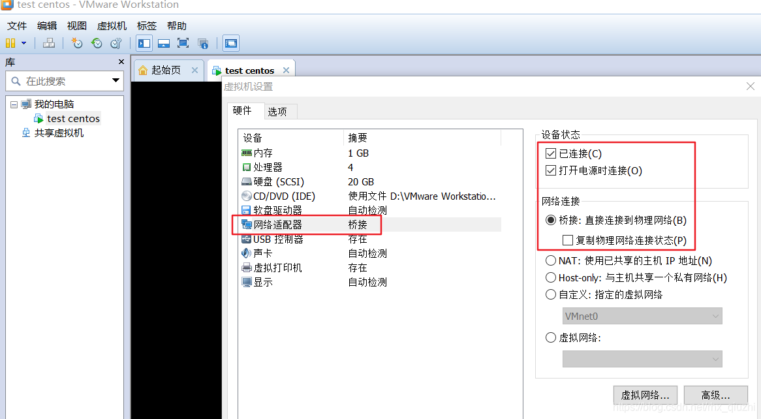Click the unity mode toolbar icon
761x419 pixels.
pos(203,43)
